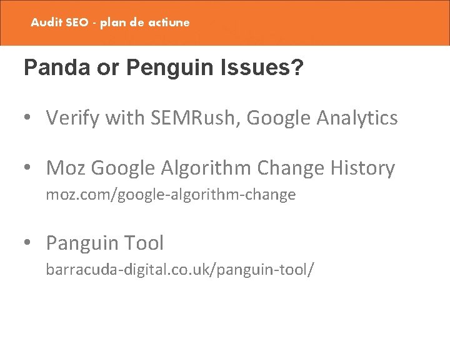Screen dimensions: 450x338
Task: Select the "Panguin Tool" bullet text
Action: click(104, 243)
